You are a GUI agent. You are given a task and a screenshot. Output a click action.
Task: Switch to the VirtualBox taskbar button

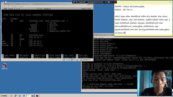[32, 96]
